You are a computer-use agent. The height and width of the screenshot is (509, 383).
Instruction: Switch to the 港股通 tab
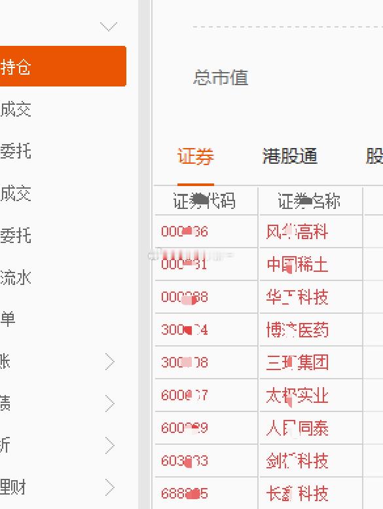click(289, 156)
